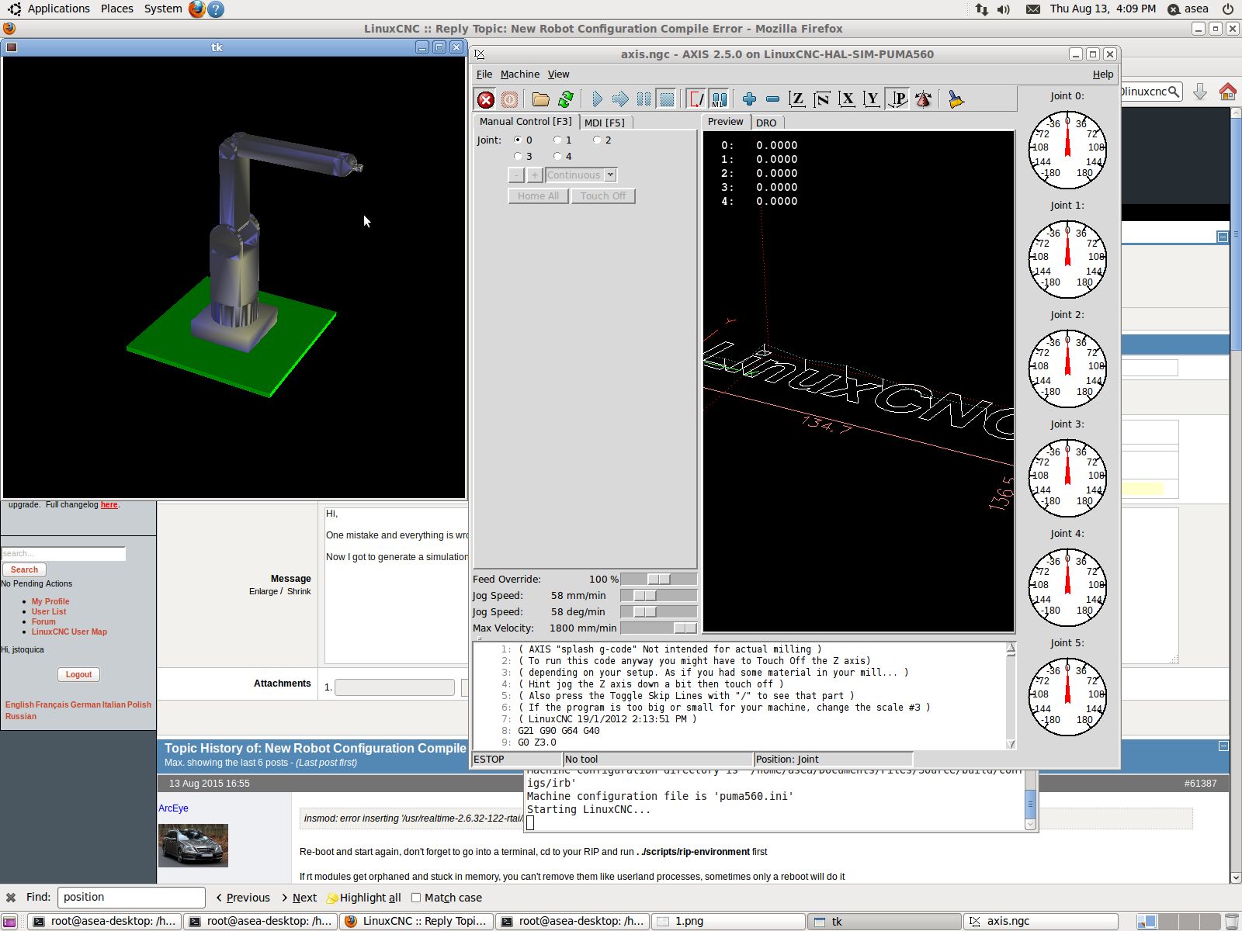The height and width of the screenshot is (931, 1242).
Task: Clear live plot with broom icon
Action: click(956, 99)
